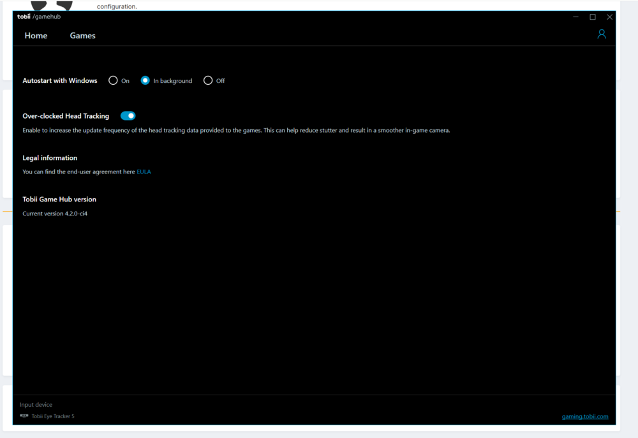The height and width of the screenshot is (438, 638).
Task: Disable Over-clocked Head Tracking toggle
Action: (128, 116)
